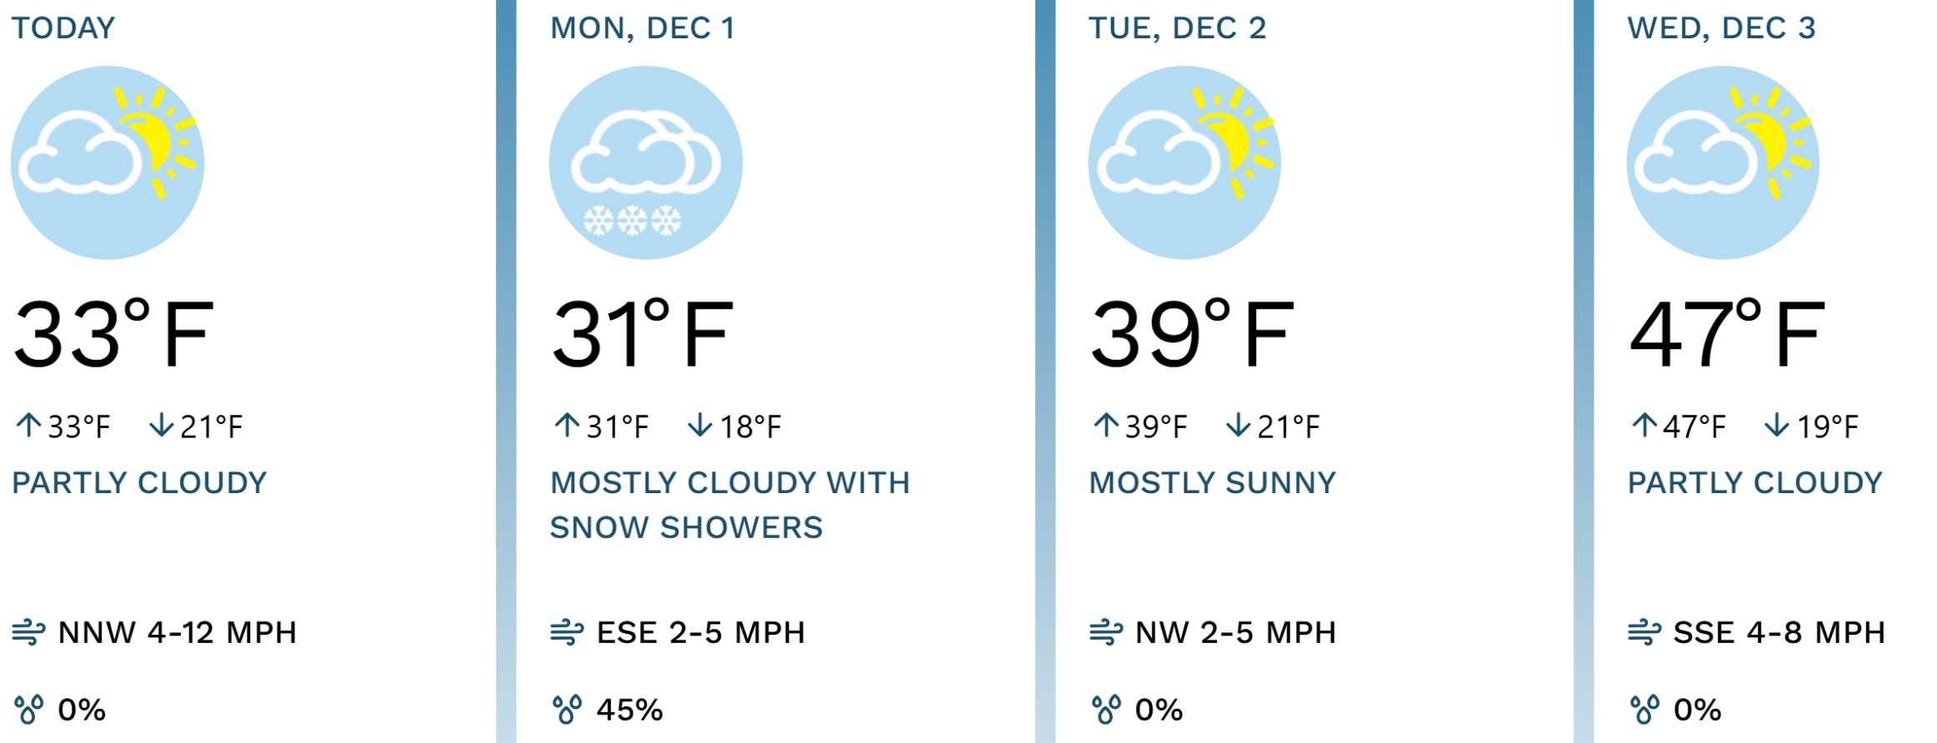This screenshot has height=743, width=1937.
Task: Click Tuesday's mostly sunny weather icon
Action: [1184, 162]
